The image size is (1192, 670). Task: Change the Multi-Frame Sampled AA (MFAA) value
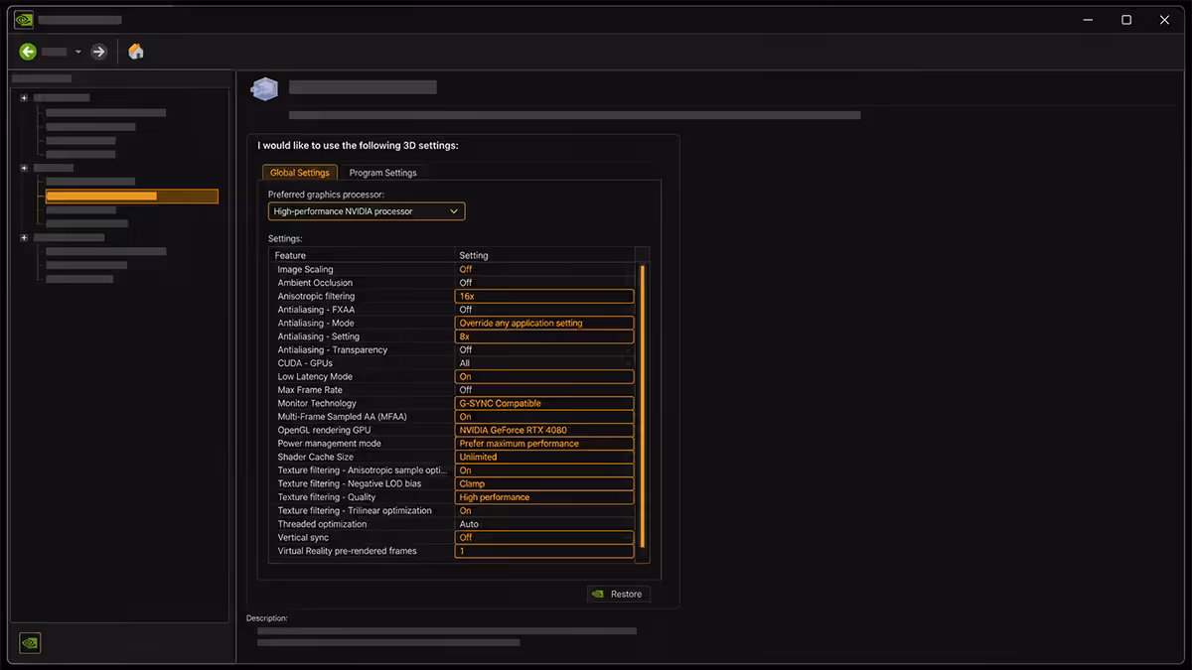tap(544, 417)
